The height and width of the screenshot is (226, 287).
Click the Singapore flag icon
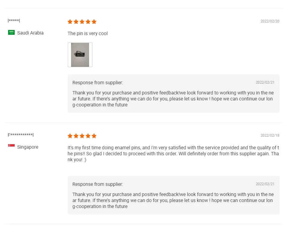point(11,146)
